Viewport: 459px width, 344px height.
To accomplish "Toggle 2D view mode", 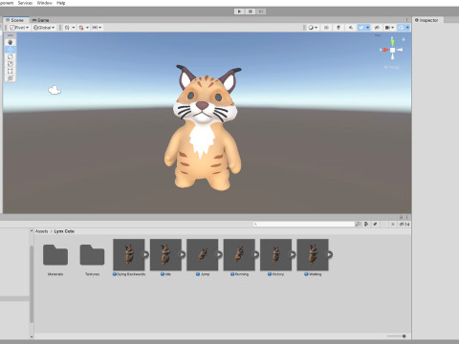I will (326, 28).
